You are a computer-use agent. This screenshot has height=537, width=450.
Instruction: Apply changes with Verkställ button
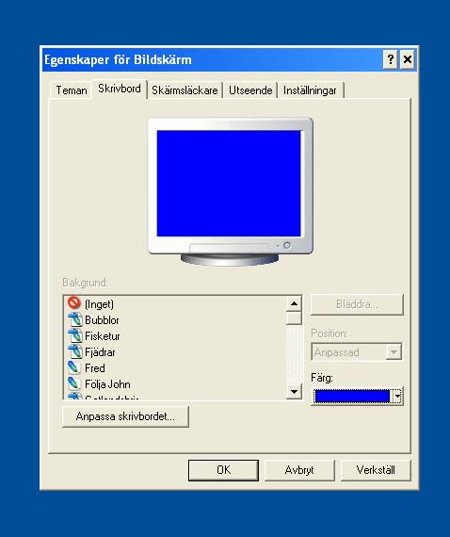pos(376,470)
